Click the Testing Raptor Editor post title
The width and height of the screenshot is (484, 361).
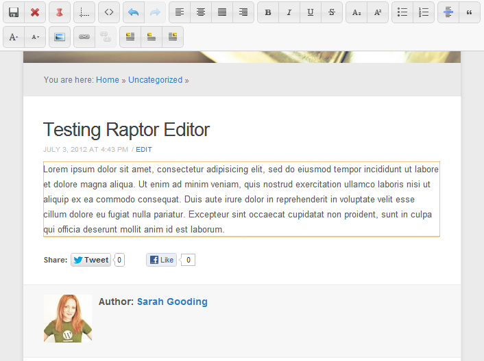click(x=127, y=130)
